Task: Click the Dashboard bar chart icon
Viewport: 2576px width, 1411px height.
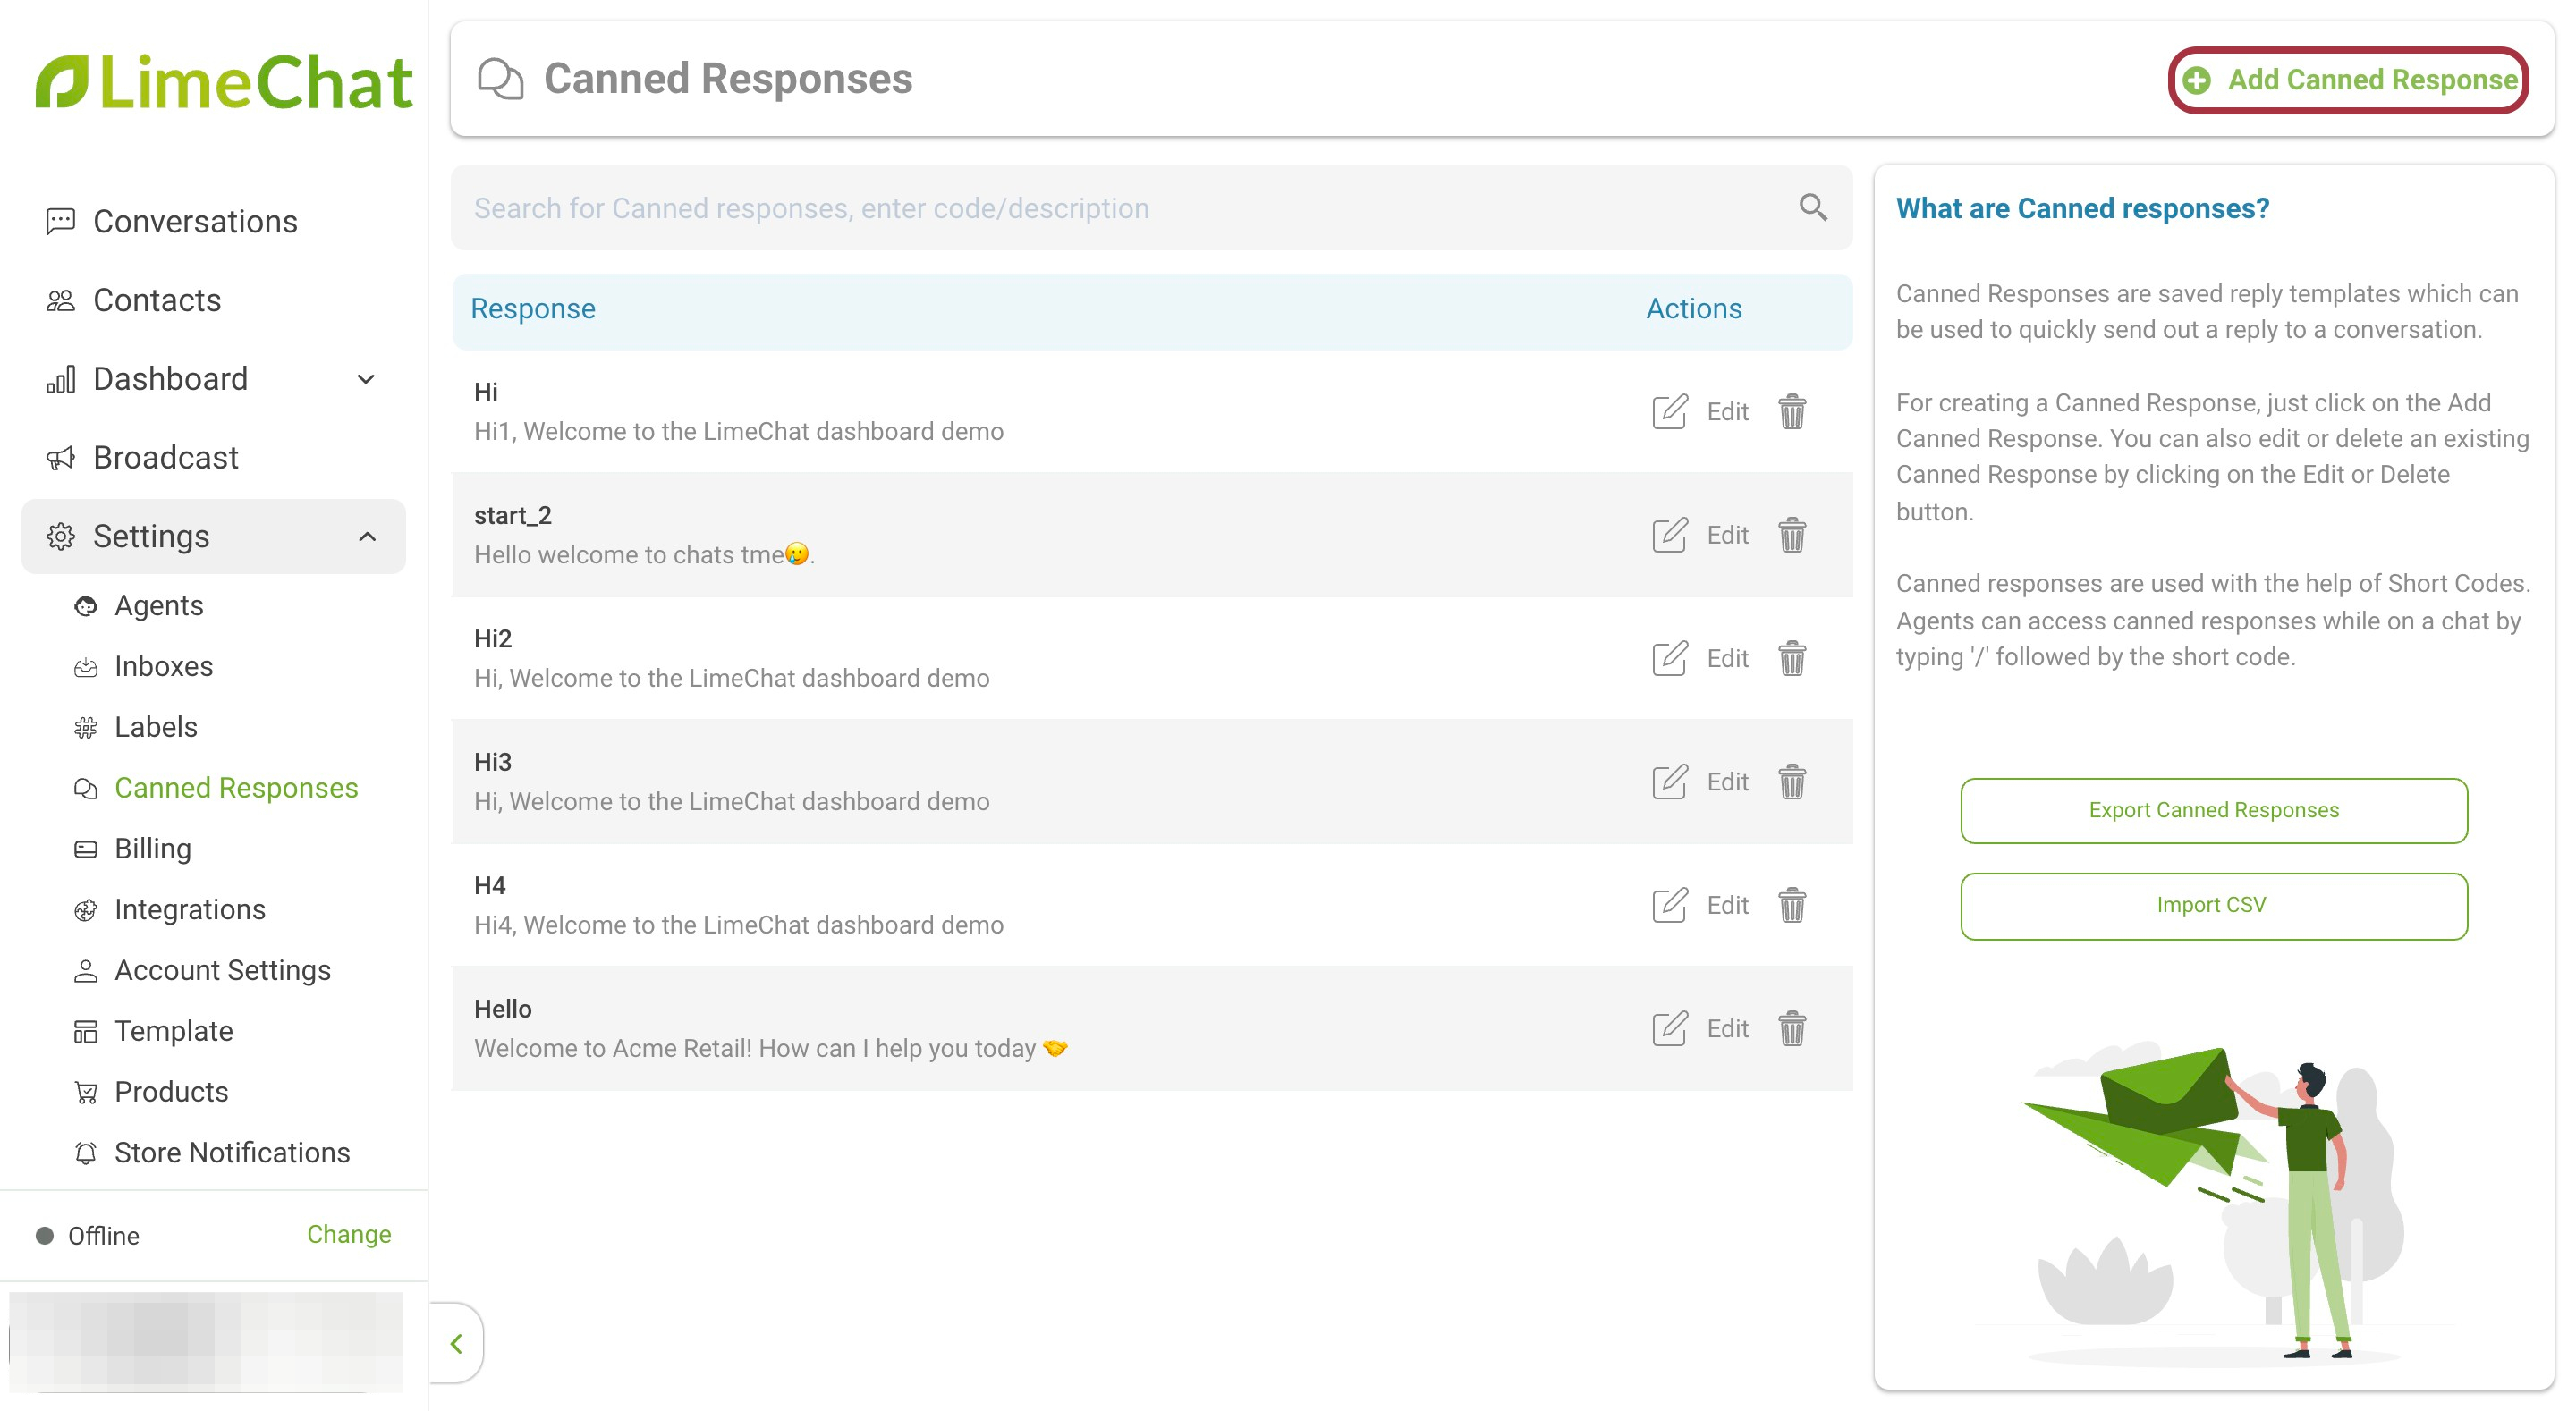Action: [x=61, y=379]
